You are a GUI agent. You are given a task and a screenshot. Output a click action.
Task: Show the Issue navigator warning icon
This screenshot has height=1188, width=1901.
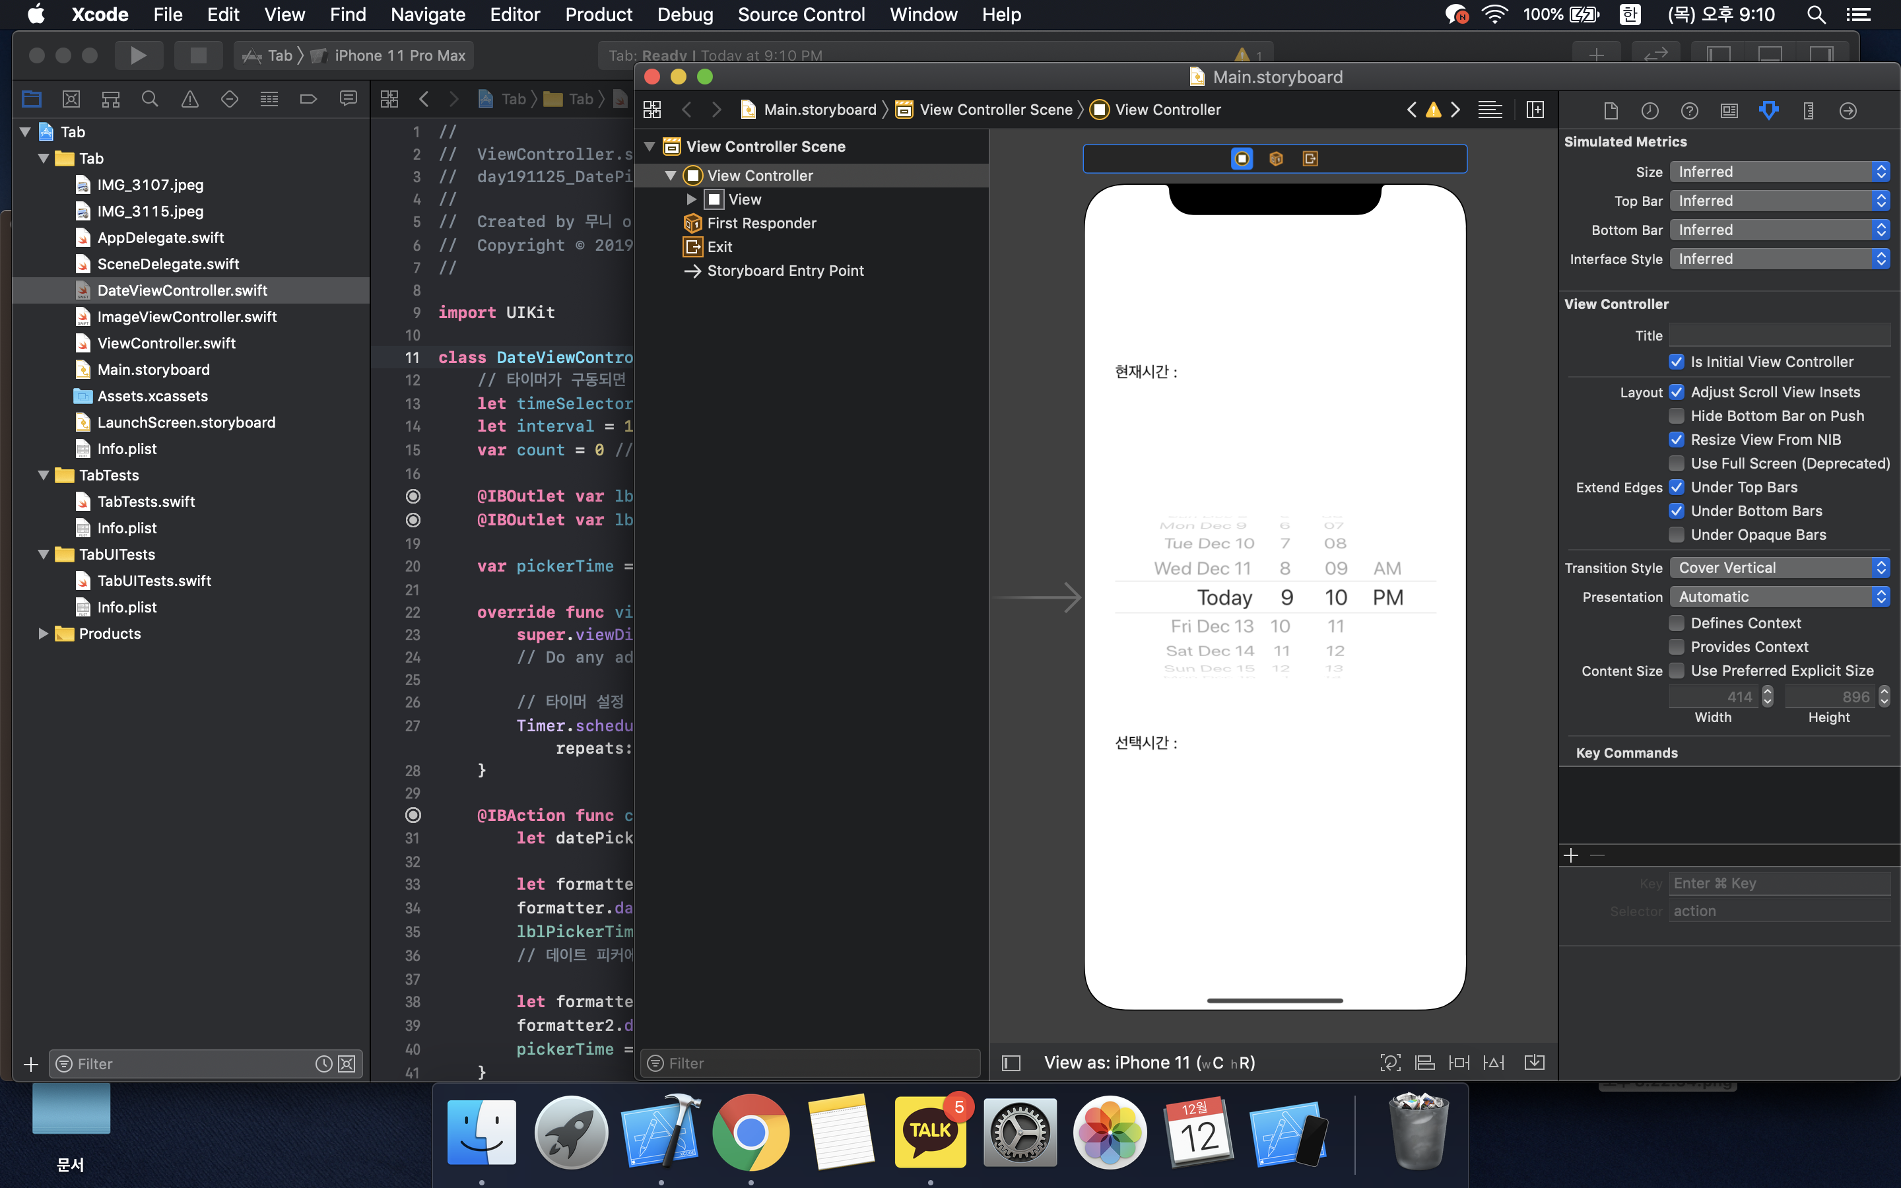(189, 99)
